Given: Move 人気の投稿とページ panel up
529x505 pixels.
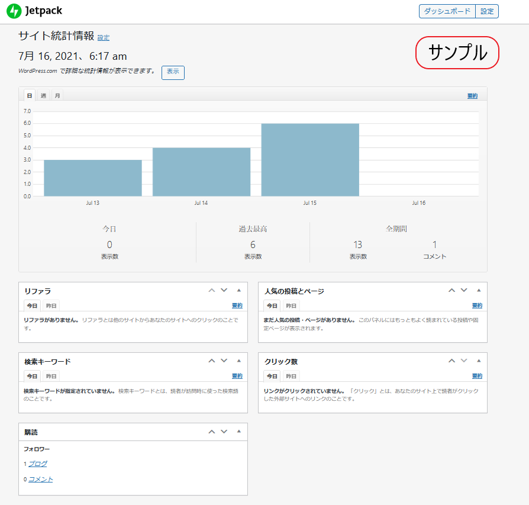Looking at the screenshot, I should tap(451, 290).
